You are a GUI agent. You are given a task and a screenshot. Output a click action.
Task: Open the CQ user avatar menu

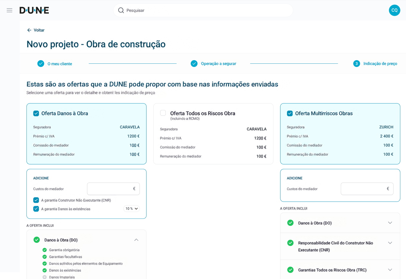[394, 10]
